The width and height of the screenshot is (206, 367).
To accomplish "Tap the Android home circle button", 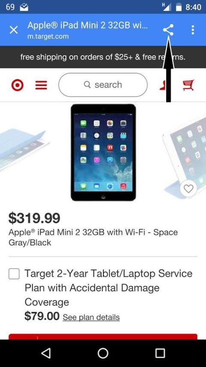I will 103,353.
